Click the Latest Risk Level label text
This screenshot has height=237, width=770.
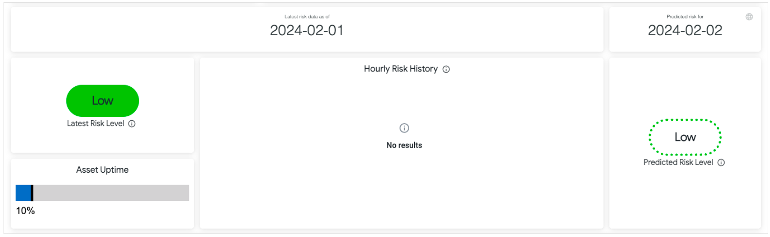pos(96,124)
